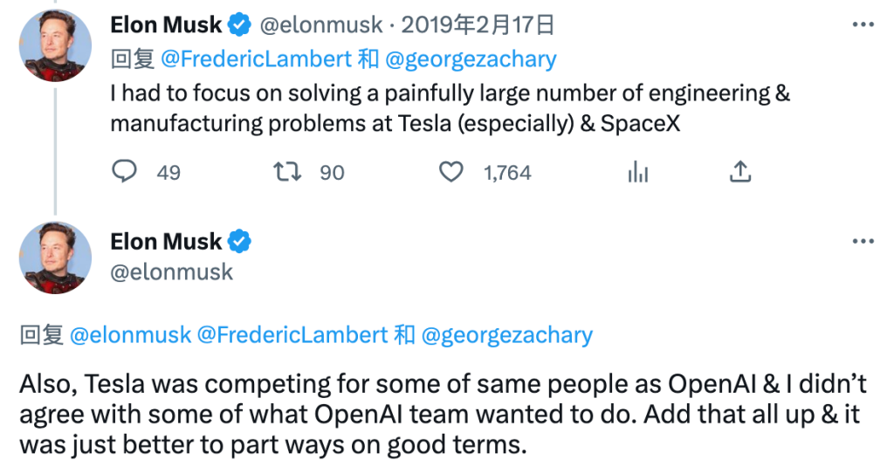
Task: Open Elon Musk avatar on second tweet
Action: [x=55, y=258]
